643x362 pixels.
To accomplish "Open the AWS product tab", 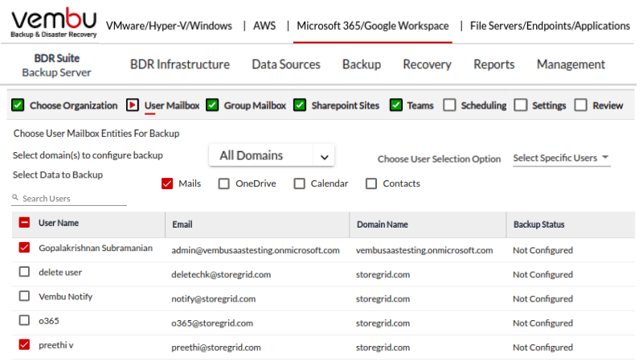I will point(264,26).
